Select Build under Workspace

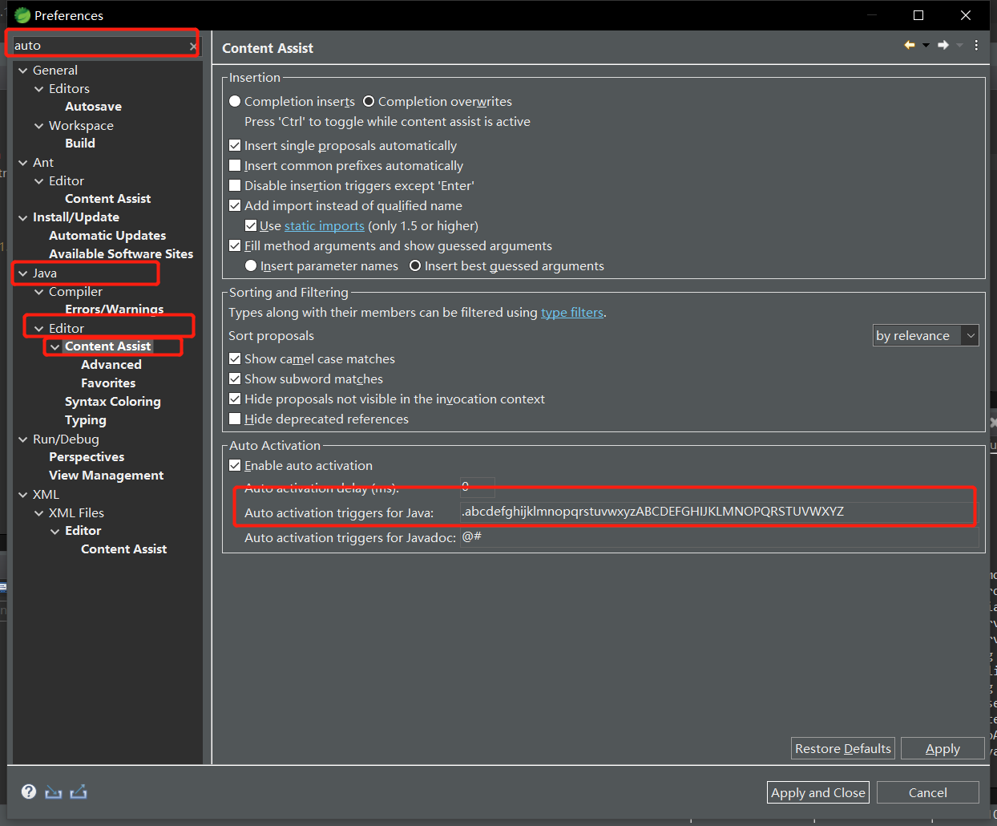pos(80,143)
